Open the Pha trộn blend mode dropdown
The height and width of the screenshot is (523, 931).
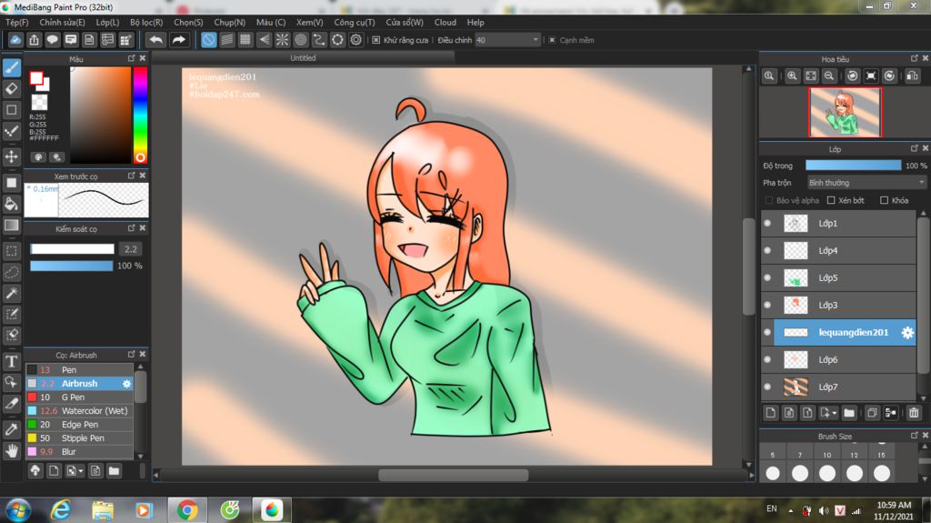pyautogui.click(x=866, y=183)
